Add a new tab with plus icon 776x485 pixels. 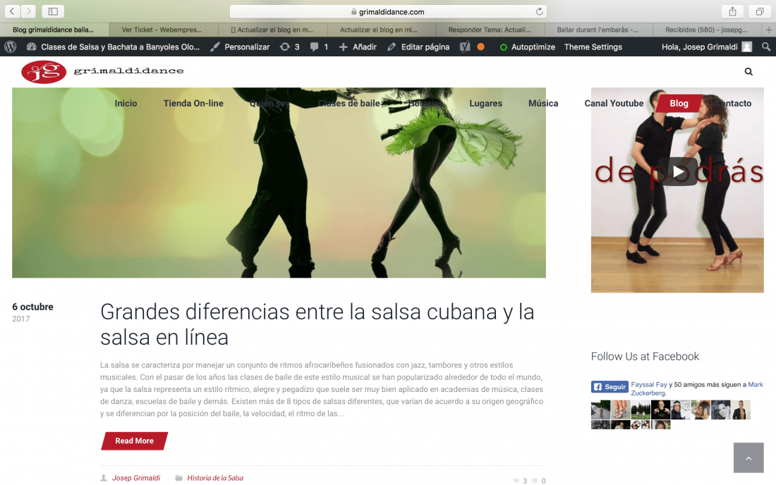tap(768, 30)
